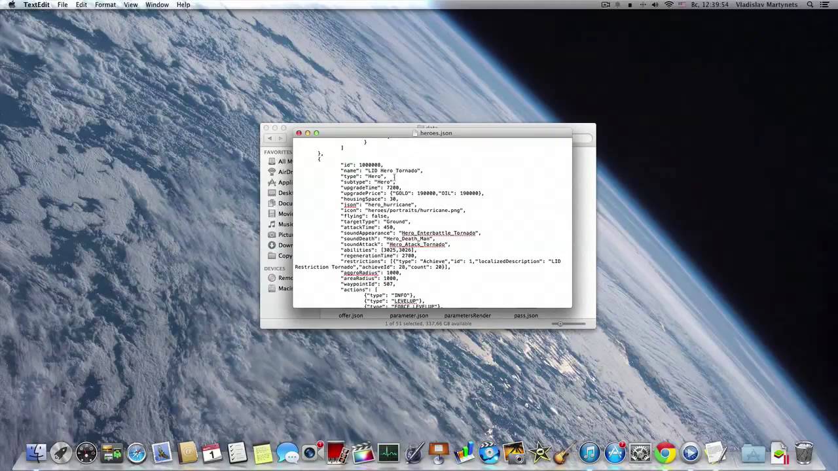Select Applications in Finder sidebar
Viewport: 838px width, 471px height.
280,183
